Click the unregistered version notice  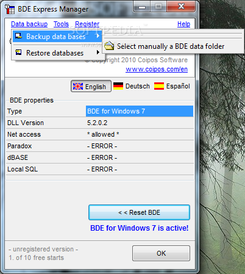coord(43,249)
